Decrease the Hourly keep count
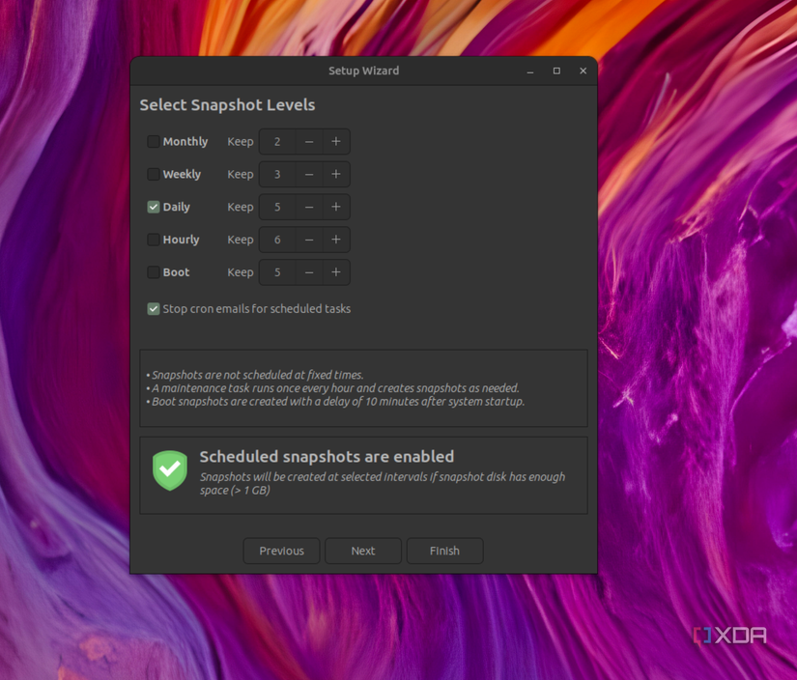The image size is (797, 680). click(307, 240)
